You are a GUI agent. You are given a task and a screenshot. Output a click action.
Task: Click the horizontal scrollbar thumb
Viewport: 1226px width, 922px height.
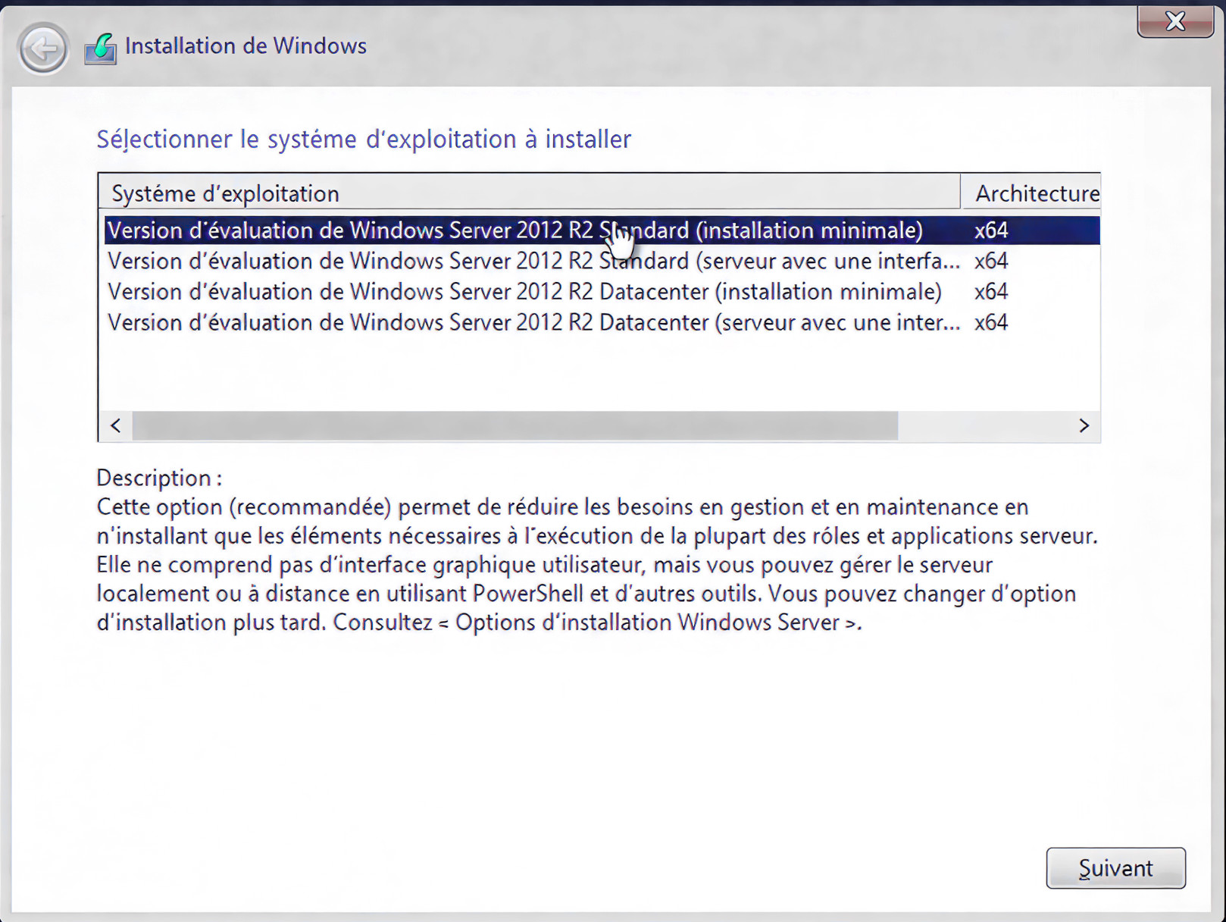pos(515,425)
